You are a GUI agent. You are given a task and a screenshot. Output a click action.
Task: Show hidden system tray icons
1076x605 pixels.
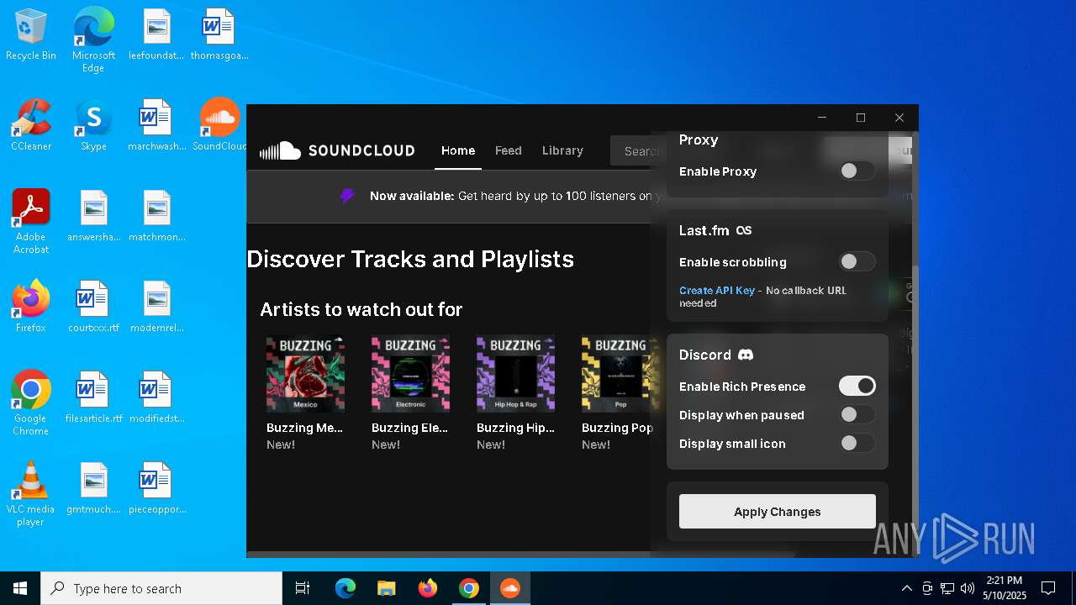(x=906, y=588)
